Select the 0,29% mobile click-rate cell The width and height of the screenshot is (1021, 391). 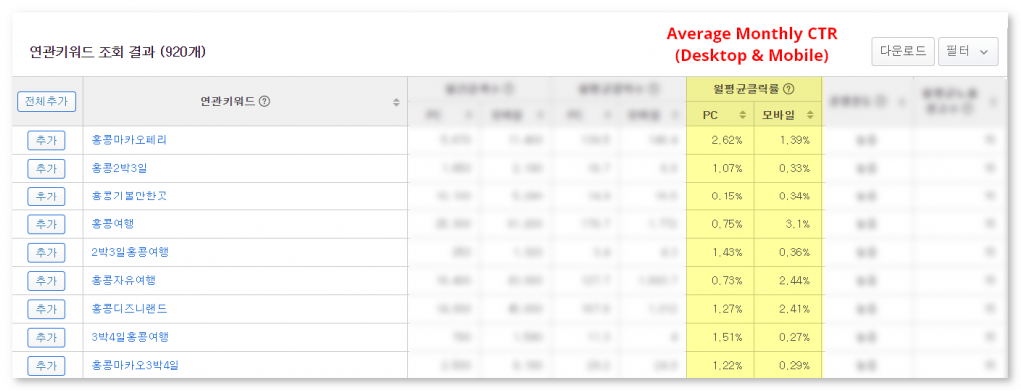(x=788, y=366)
